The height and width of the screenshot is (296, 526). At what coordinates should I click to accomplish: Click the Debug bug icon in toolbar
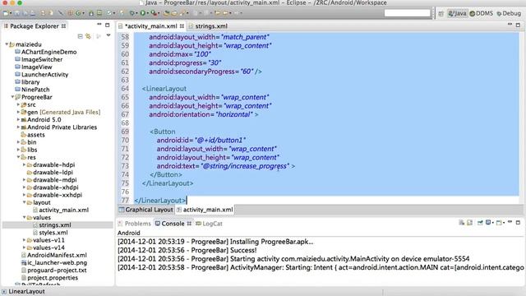pos(133,13)
